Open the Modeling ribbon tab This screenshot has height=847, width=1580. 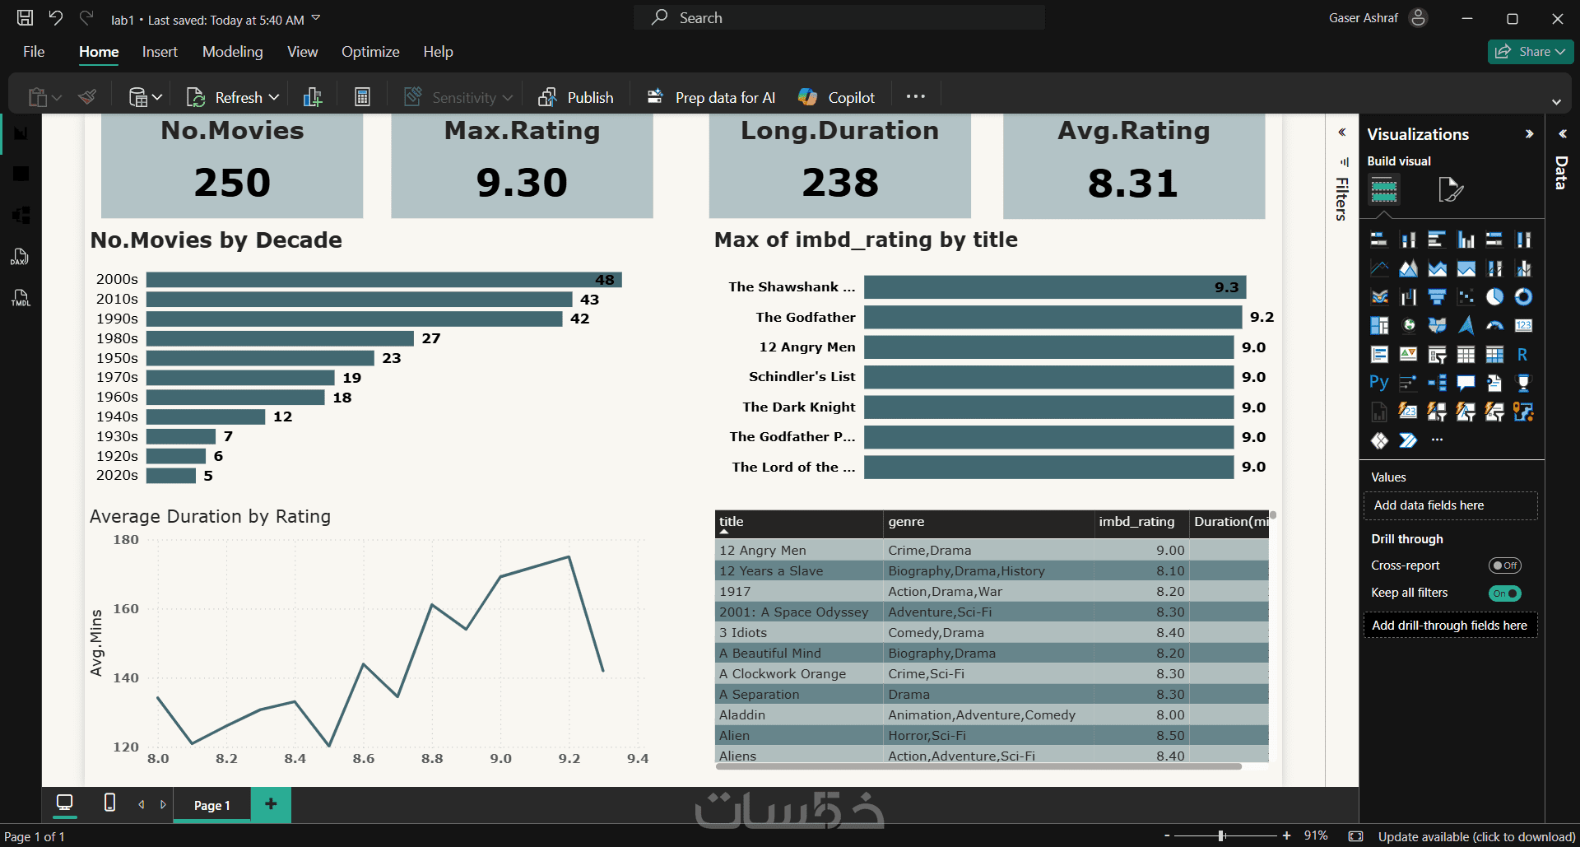tap(233, 52)
